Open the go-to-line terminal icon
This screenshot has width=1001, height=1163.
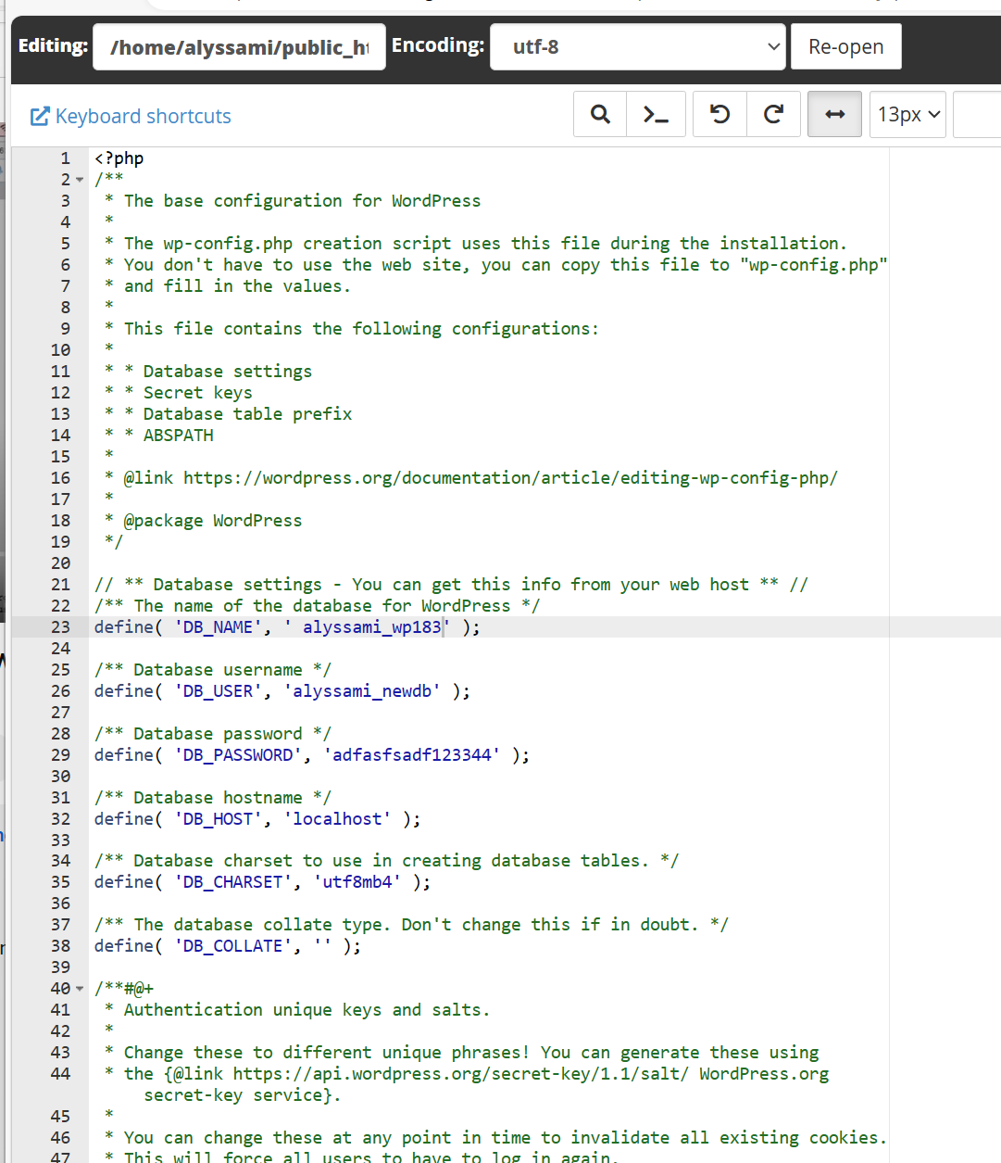[x=656, y=114]
